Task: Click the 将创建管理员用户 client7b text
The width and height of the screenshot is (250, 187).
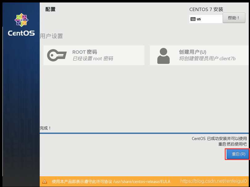Action: (x=207, y=59)
